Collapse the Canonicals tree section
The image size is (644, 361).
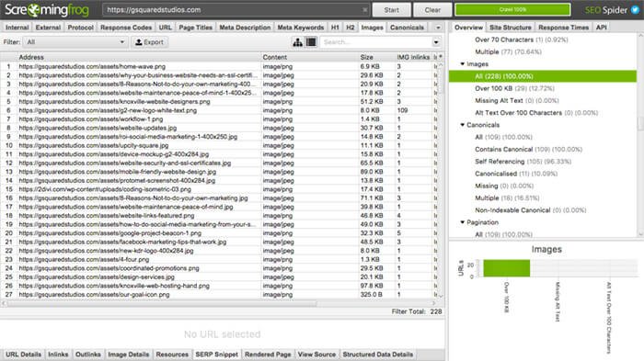(463, 125)
